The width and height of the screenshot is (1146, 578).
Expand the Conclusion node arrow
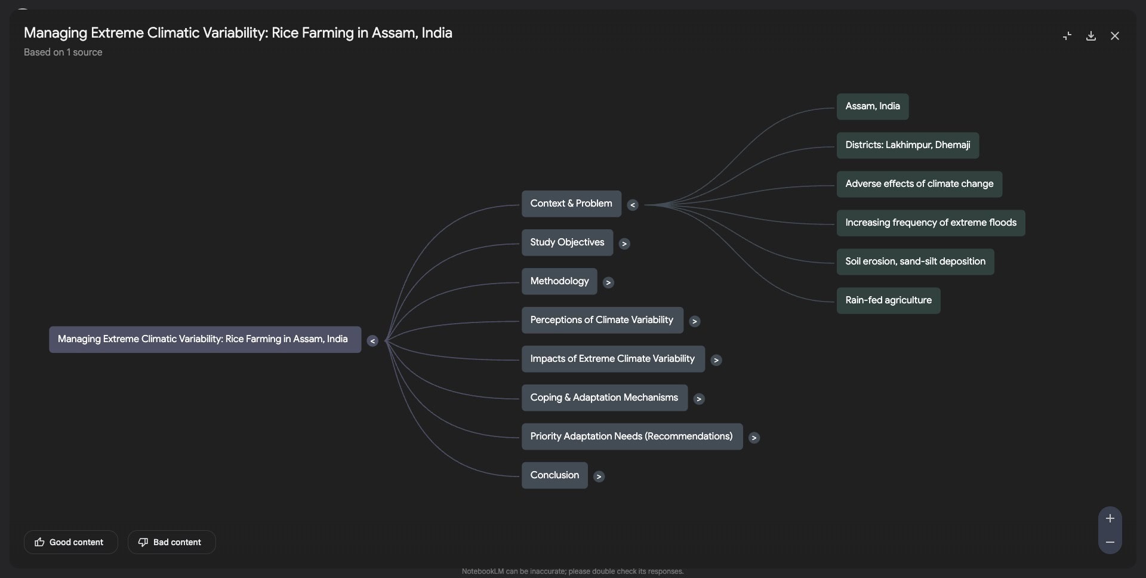tap(599, 476)
